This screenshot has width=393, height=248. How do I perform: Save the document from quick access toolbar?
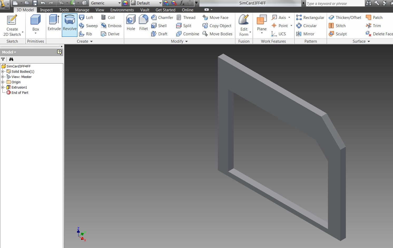click(35, 3)
